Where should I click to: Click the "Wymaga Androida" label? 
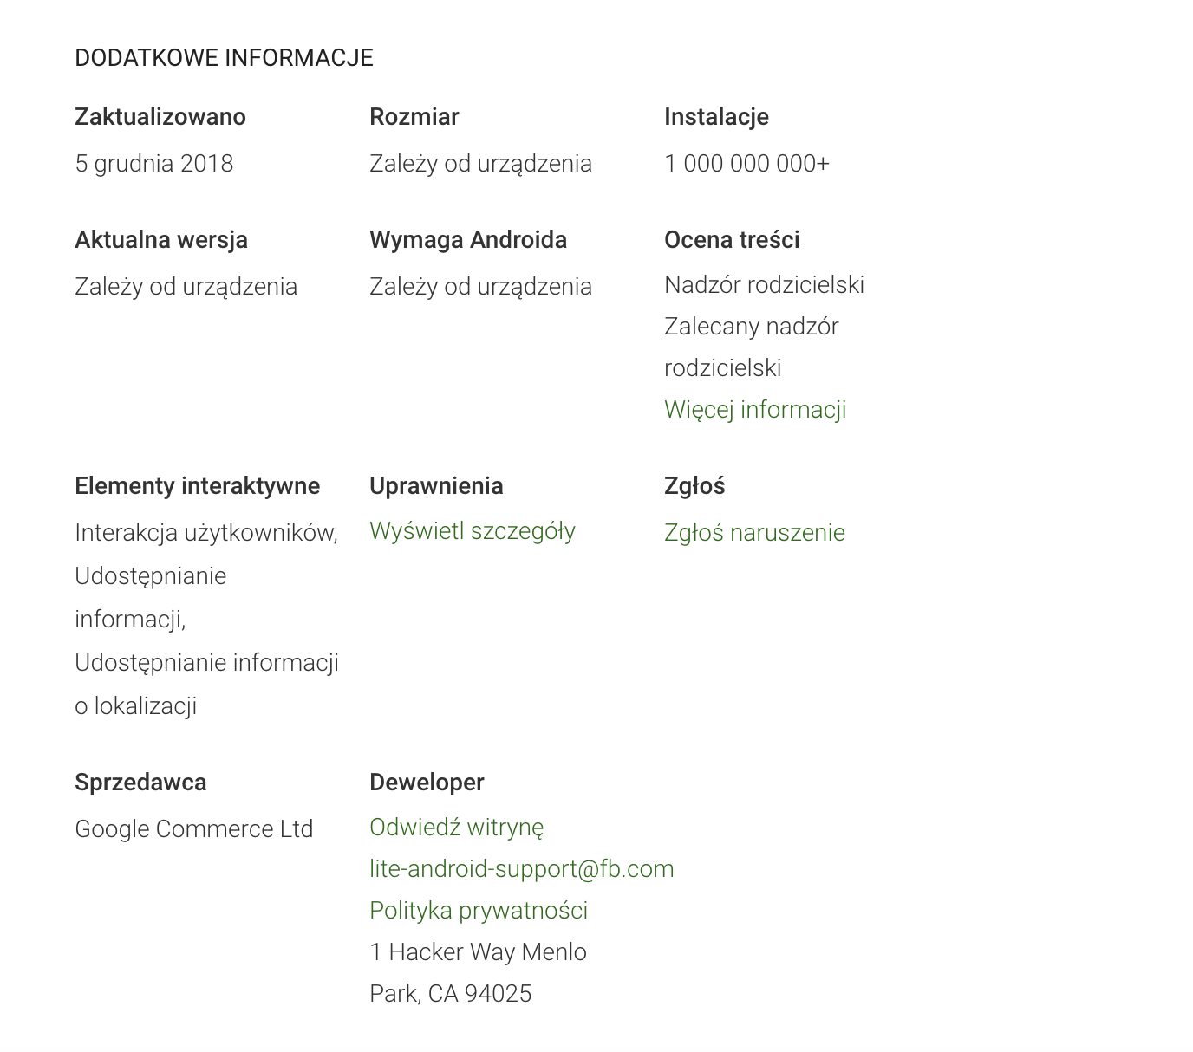(x=467, y=240)
